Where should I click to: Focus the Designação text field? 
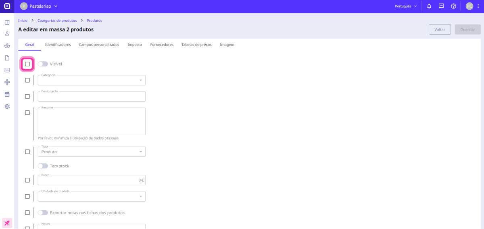(x=92, y=96)
